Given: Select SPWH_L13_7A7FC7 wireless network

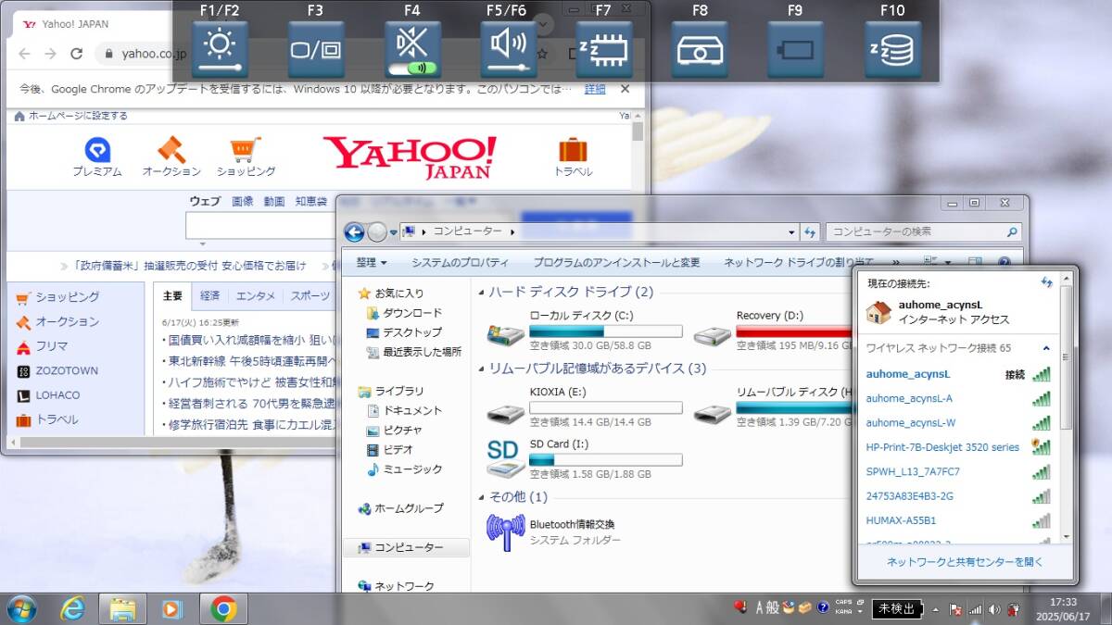Looking at the screenshot, I should [957, 471].
